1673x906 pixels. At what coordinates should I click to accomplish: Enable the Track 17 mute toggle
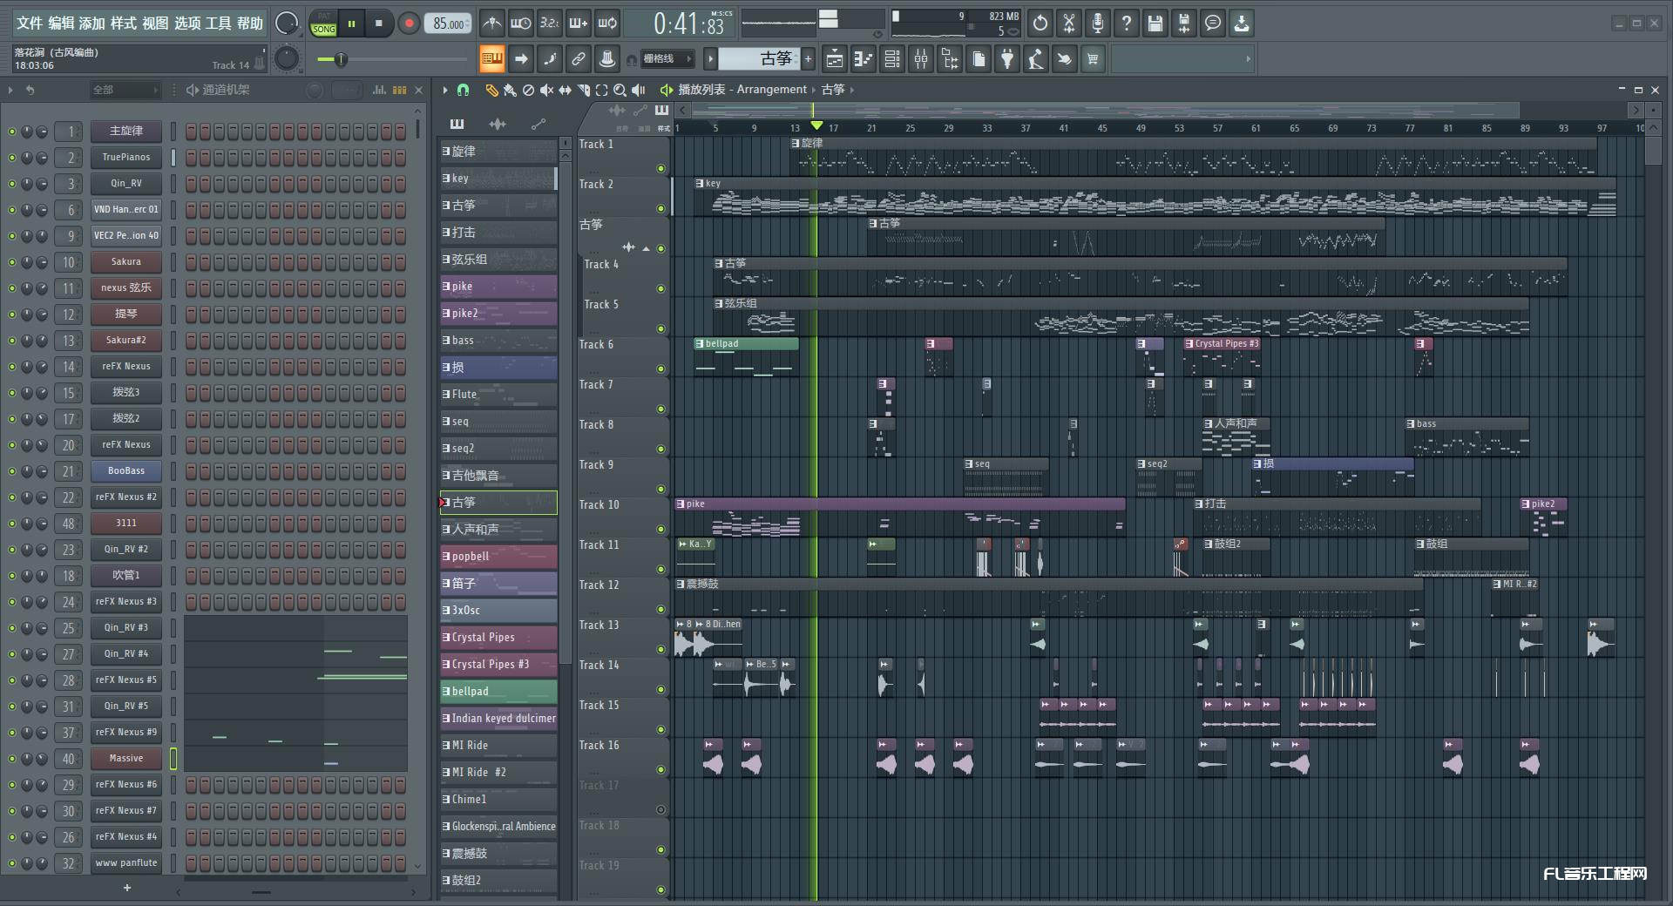pos(660,809)
